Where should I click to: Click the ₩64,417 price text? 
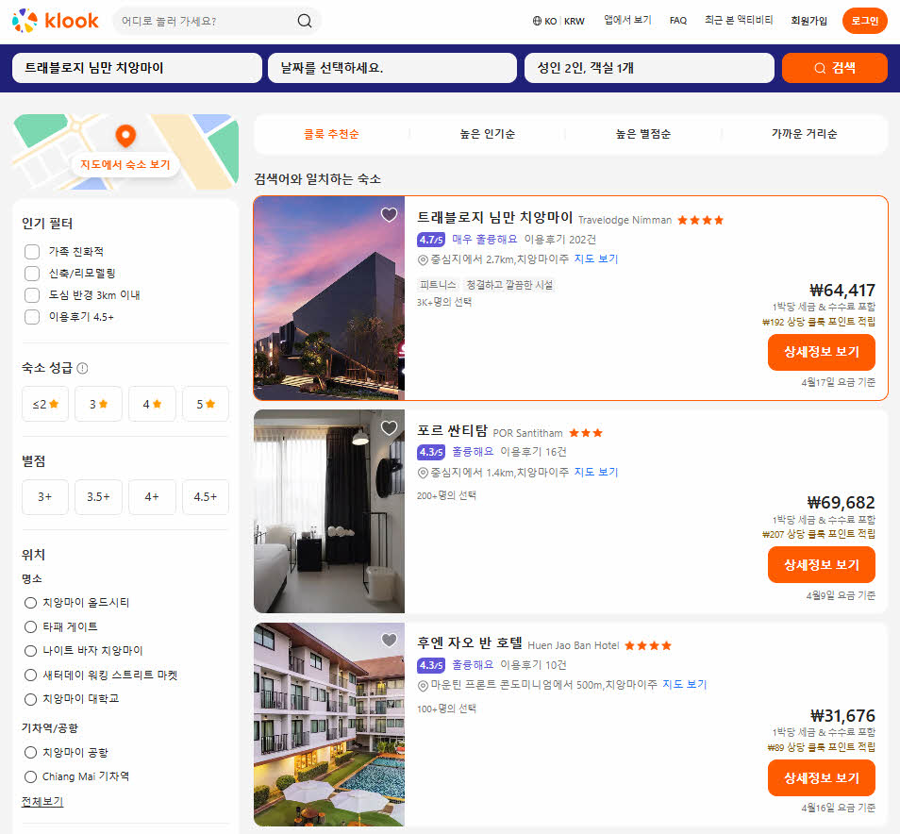842,291
